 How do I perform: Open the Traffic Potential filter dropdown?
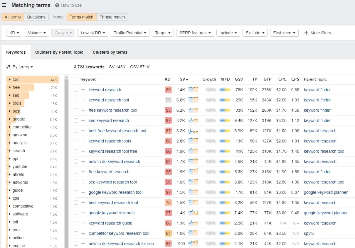[130, 33]
